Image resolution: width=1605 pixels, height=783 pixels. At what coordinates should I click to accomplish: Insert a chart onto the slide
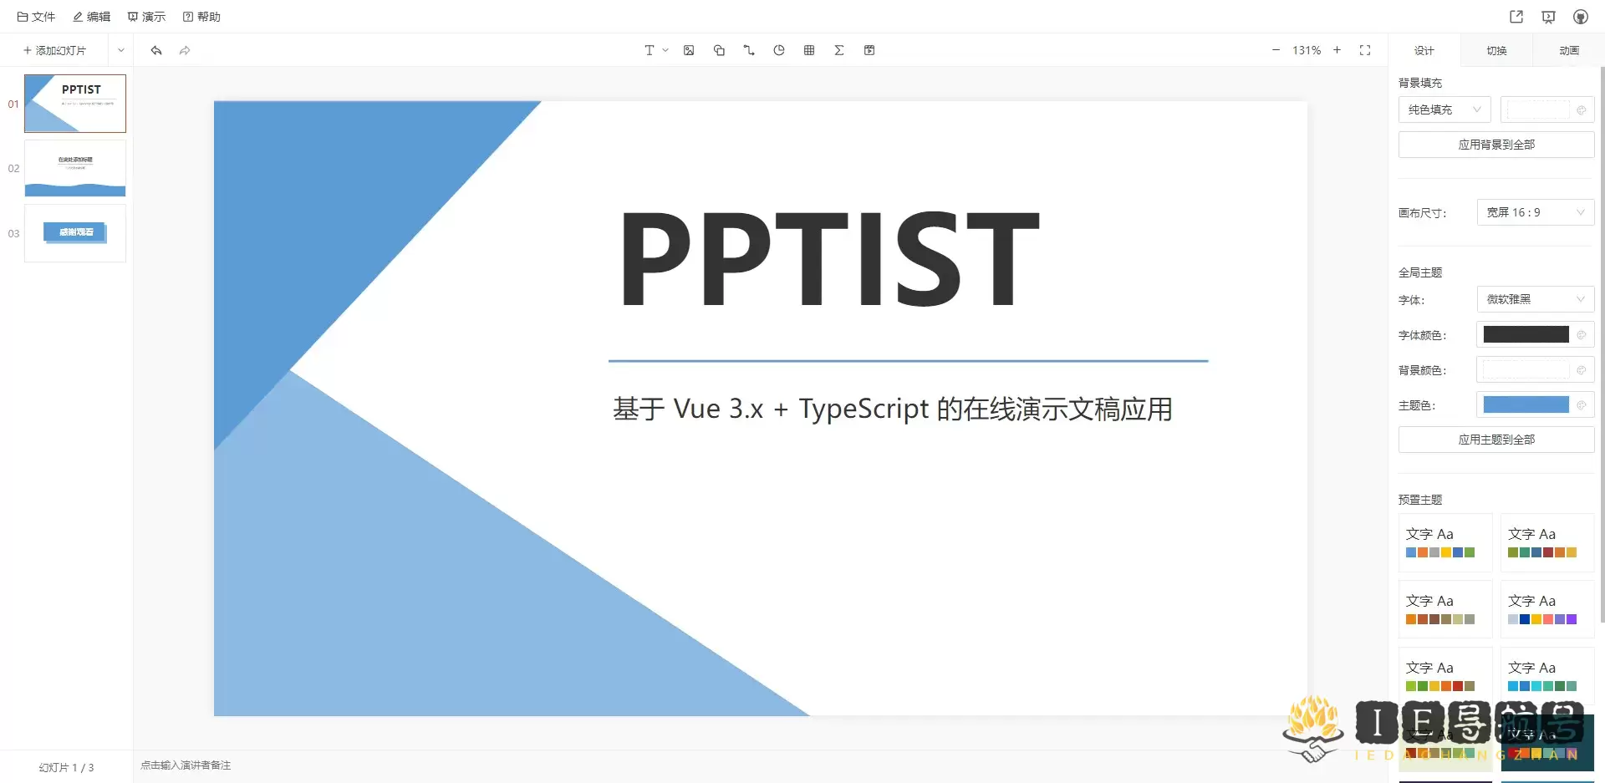[778, 50]
